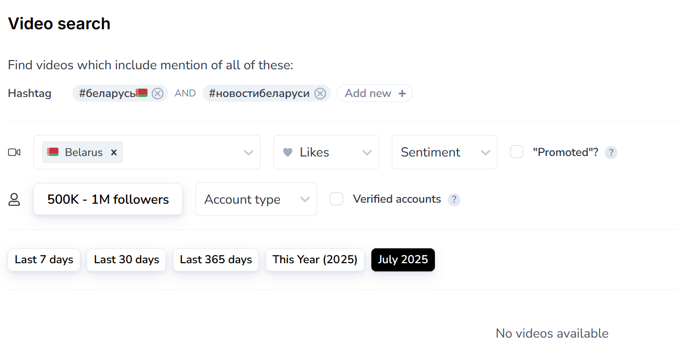Screen dimensions: 678x353
Task: Remove the #беларусь hashtag chip
Action: click(157, 93)
